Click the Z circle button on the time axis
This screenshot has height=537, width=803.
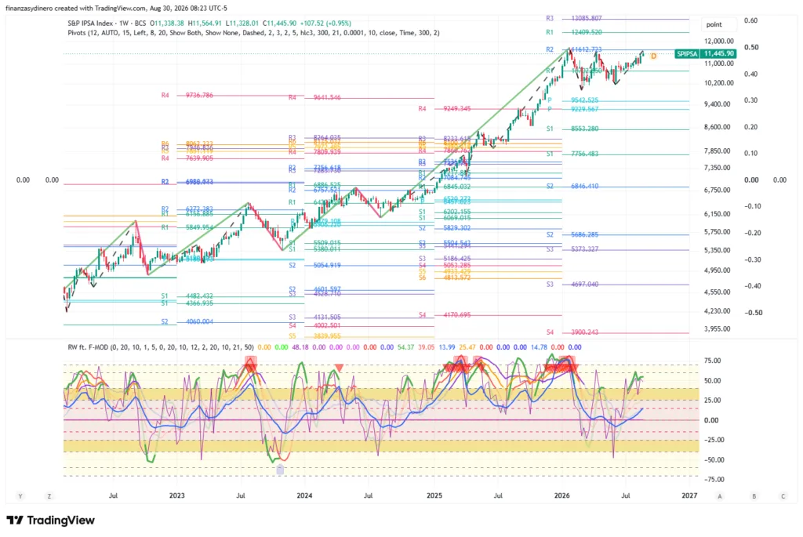point(49,496)
